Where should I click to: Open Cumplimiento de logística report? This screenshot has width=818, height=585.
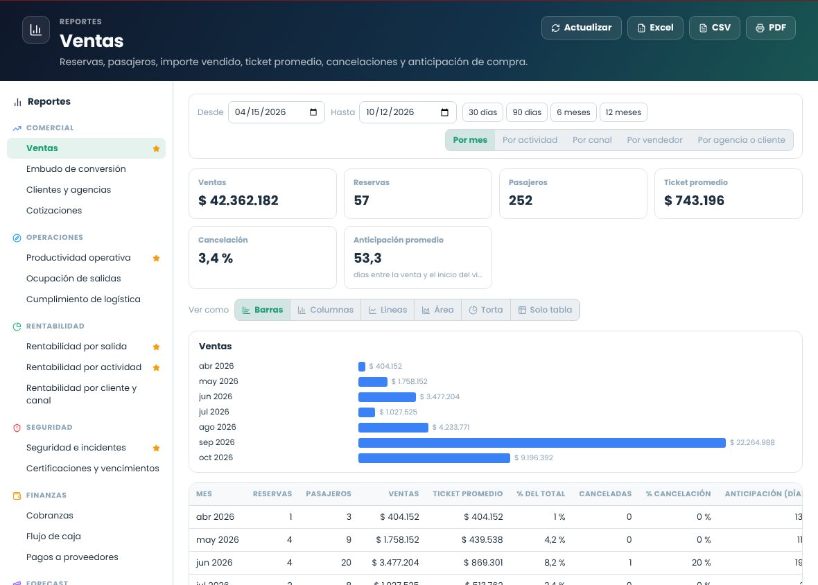pos(86,299)
